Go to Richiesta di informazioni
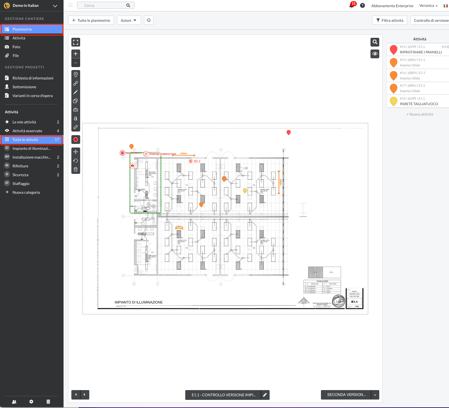Screen dimensions: 449x408 pyautogui.click(x=33, y=78)
